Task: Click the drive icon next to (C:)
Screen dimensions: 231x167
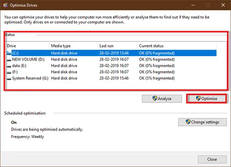Action: click(x=9, y=53)
